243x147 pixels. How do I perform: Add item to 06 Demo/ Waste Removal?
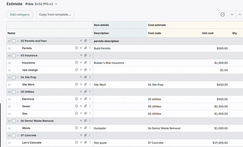coord(81,121)
